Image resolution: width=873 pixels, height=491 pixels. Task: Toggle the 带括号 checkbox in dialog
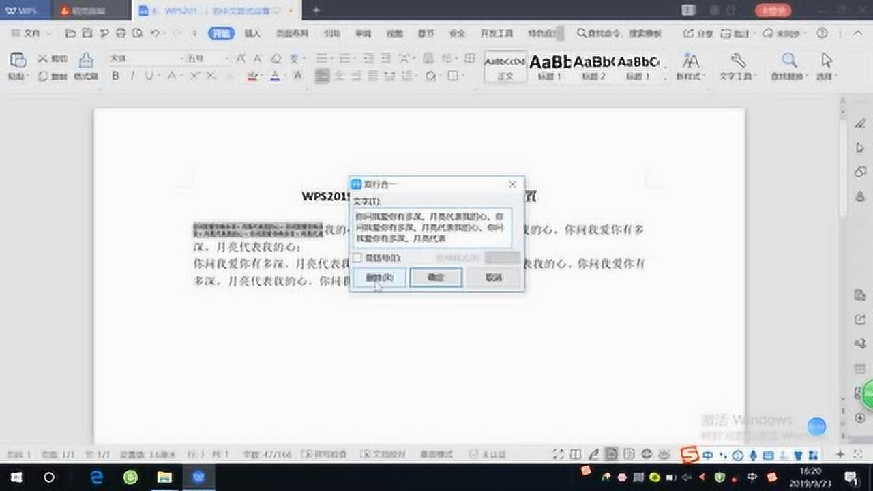357,258
